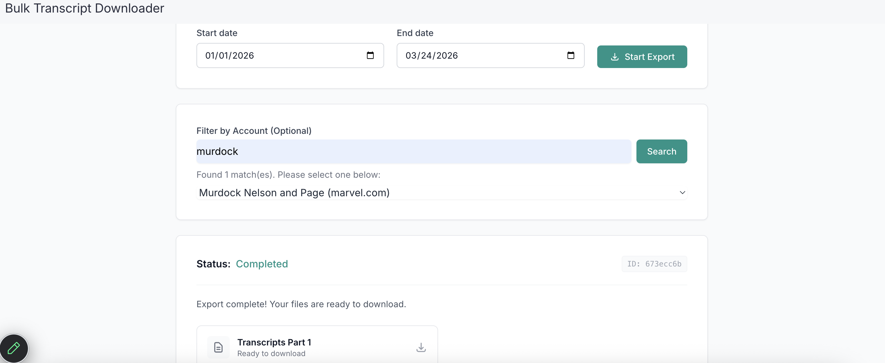Image resolution: width=885 pixels, height=363 pixels.
Task: Click the download icon inside Start Export button
Action: 614,57
